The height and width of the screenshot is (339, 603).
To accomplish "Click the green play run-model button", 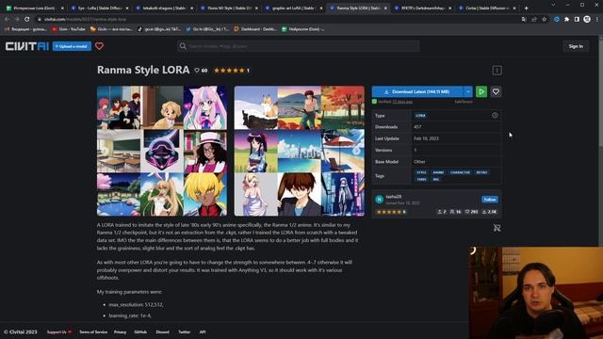I will click(481, 91).
